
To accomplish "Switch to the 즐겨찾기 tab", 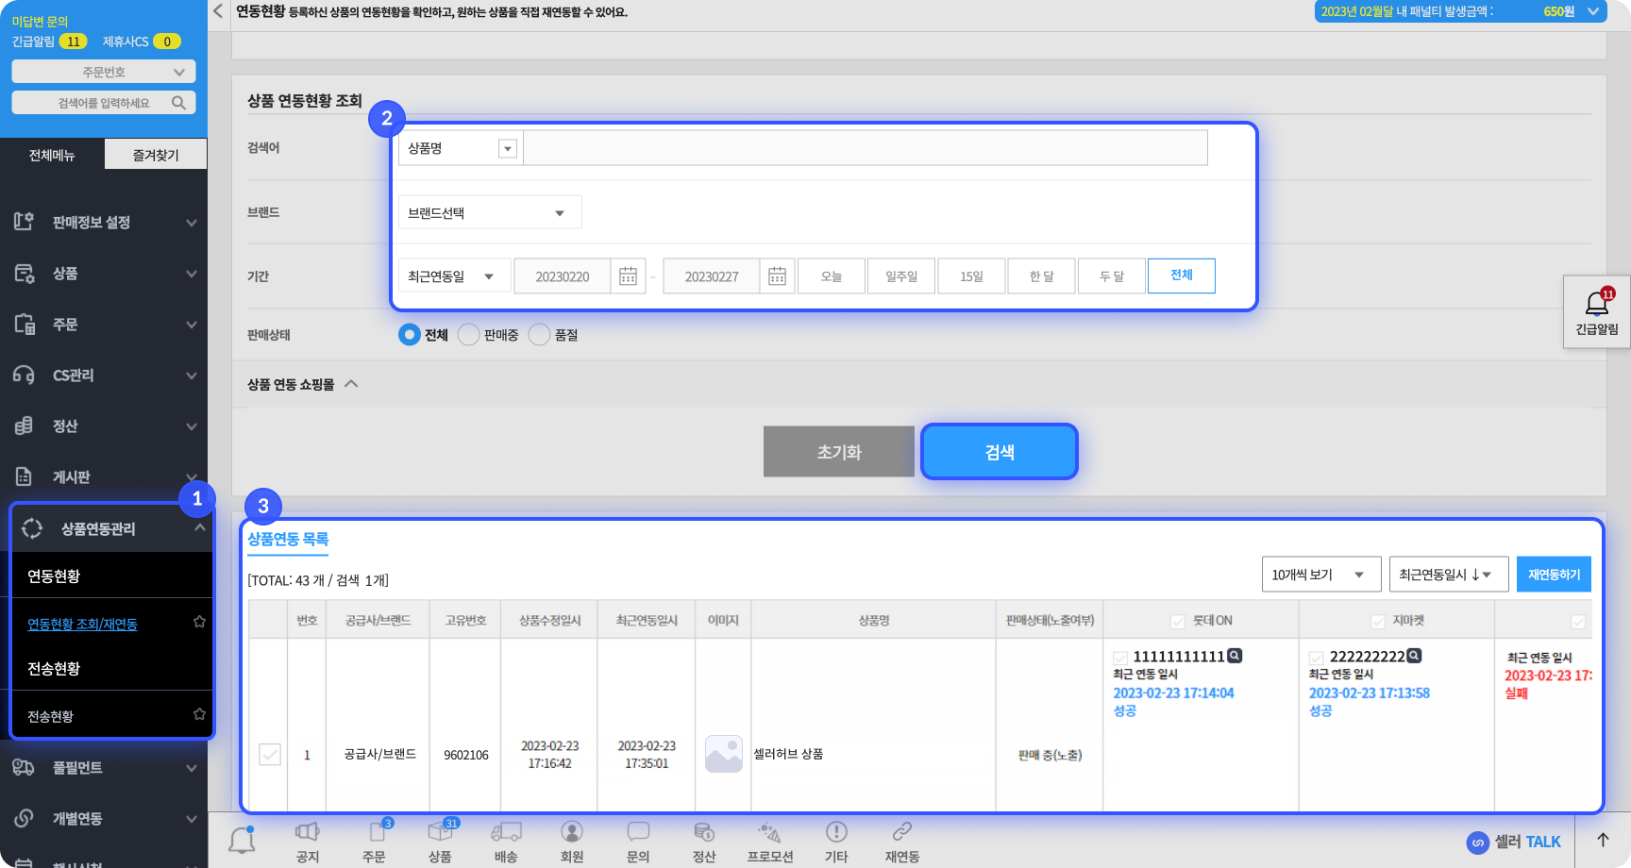I will pos(156,155).
